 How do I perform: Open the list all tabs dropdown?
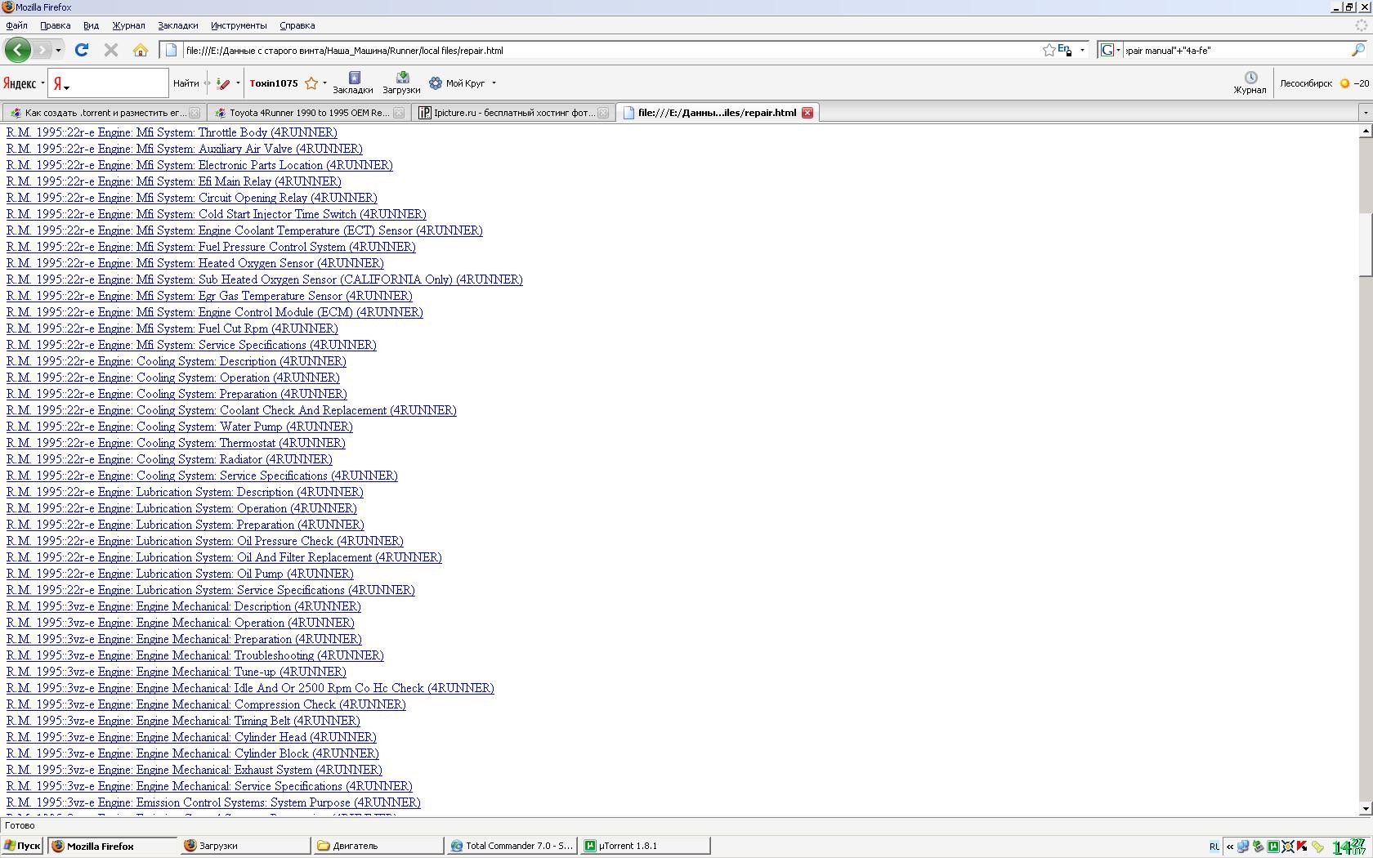coord(1365,113)
